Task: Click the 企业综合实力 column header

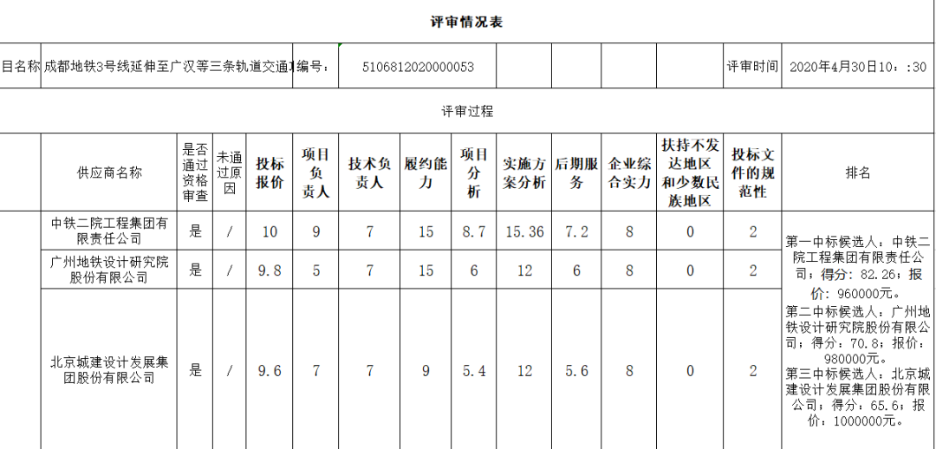Action: tap(629, 172)
